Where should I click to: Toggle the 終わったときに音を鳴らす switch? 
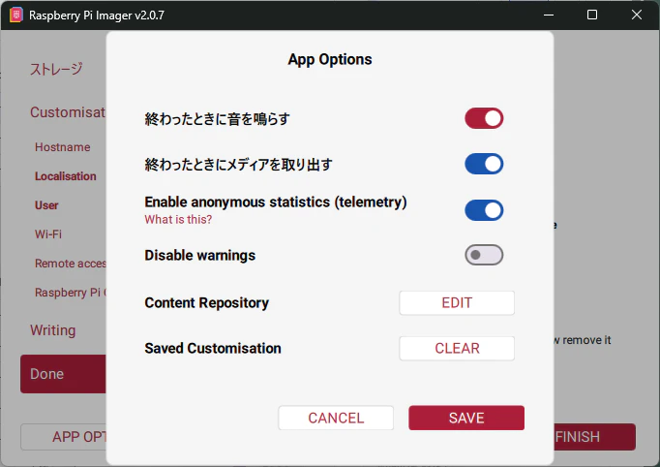coord(484,118)
